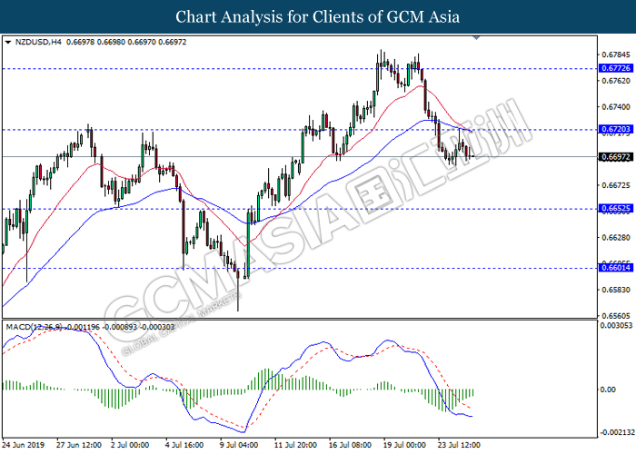Screen dimensions: 636x454
Task: Click the 0.67400 price axis value
Action: click(x=616, y=107)
